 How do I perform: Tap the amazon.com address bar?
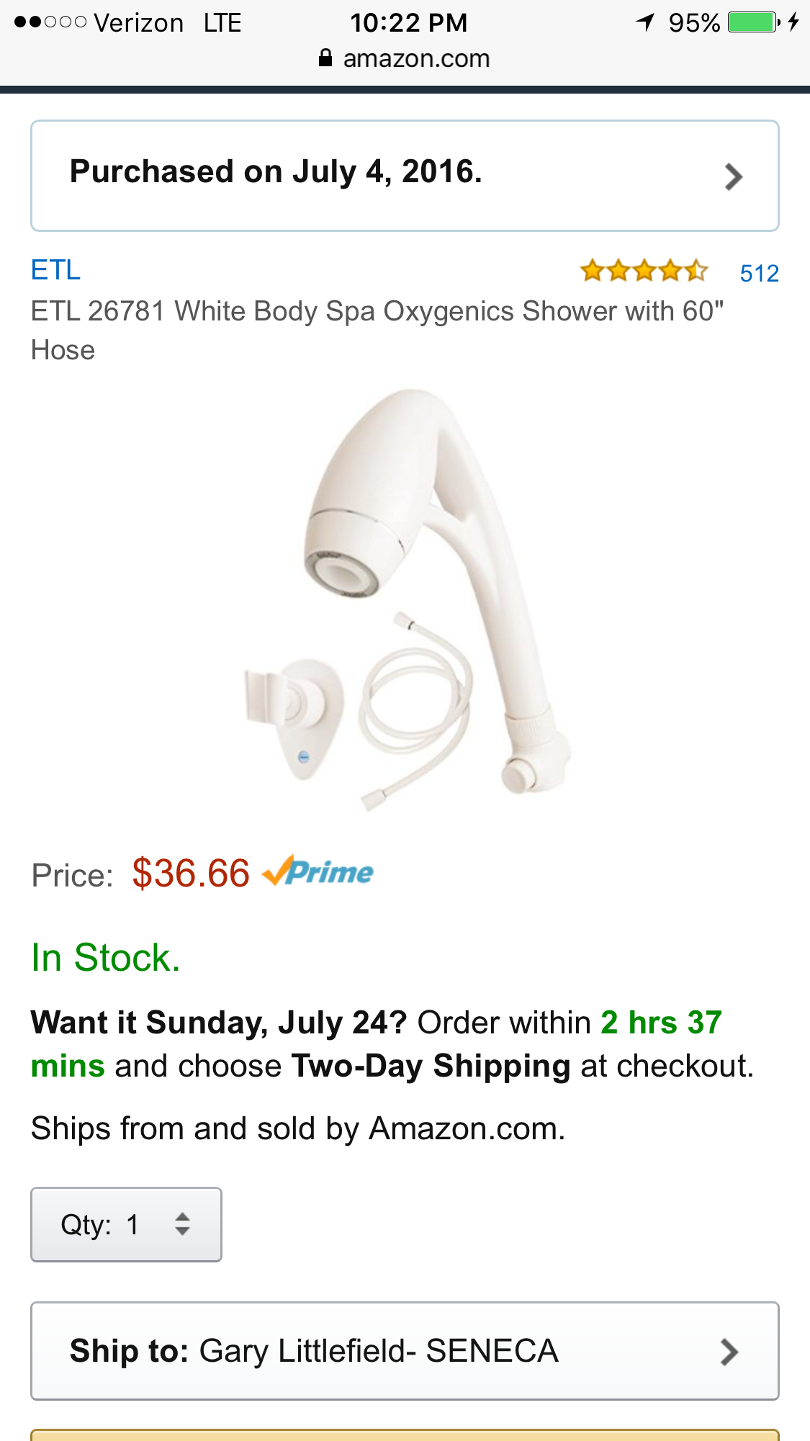coord(405,58)
